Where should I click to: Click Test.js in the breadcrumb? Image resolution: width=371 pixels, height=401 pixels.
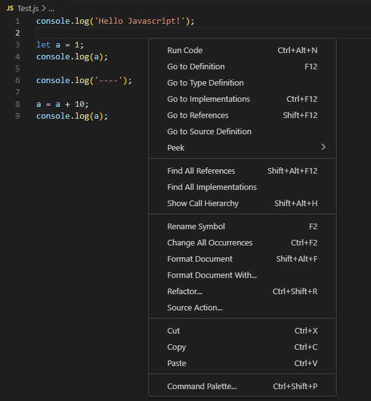coord(28,9)
